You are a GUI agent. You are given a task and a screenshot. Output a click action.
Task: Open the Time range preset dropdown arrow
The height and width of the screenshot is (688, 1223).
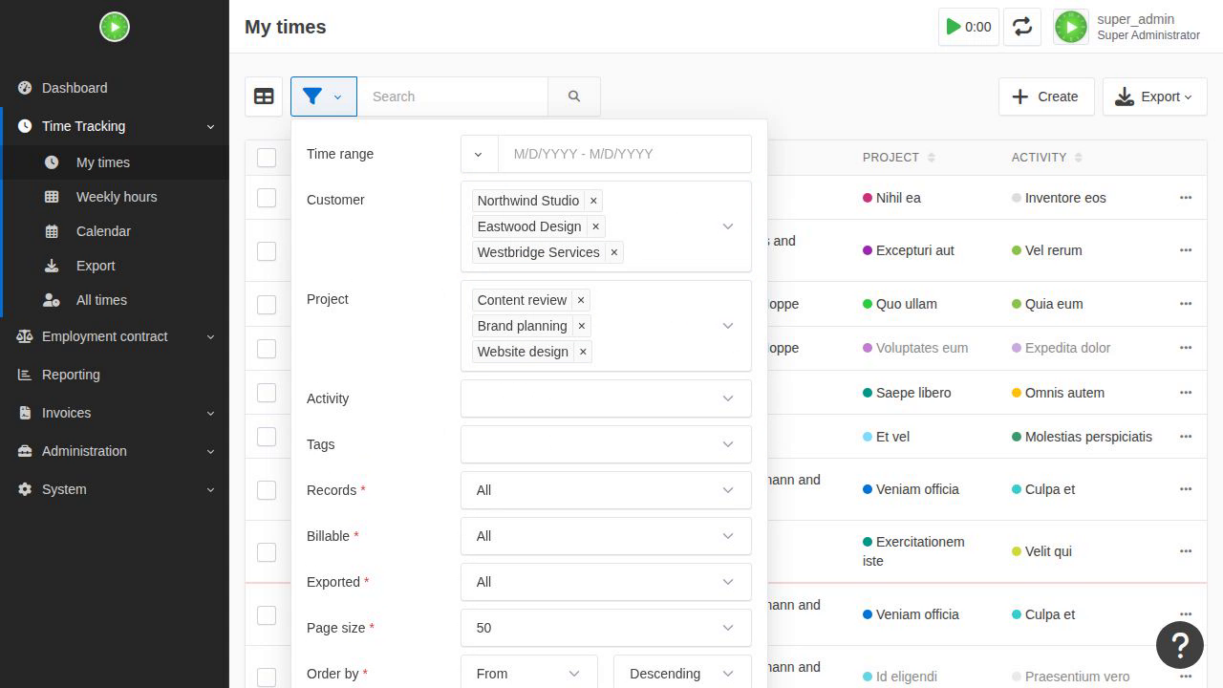tap(479, 154)
